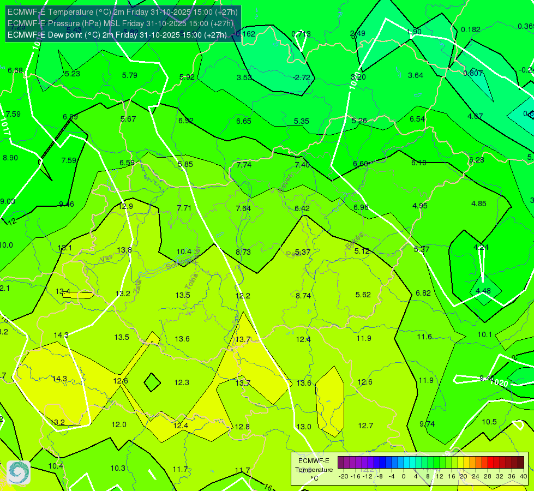
Task: Click the 7.40 dew point value
Action: click(x=302, y=165)
